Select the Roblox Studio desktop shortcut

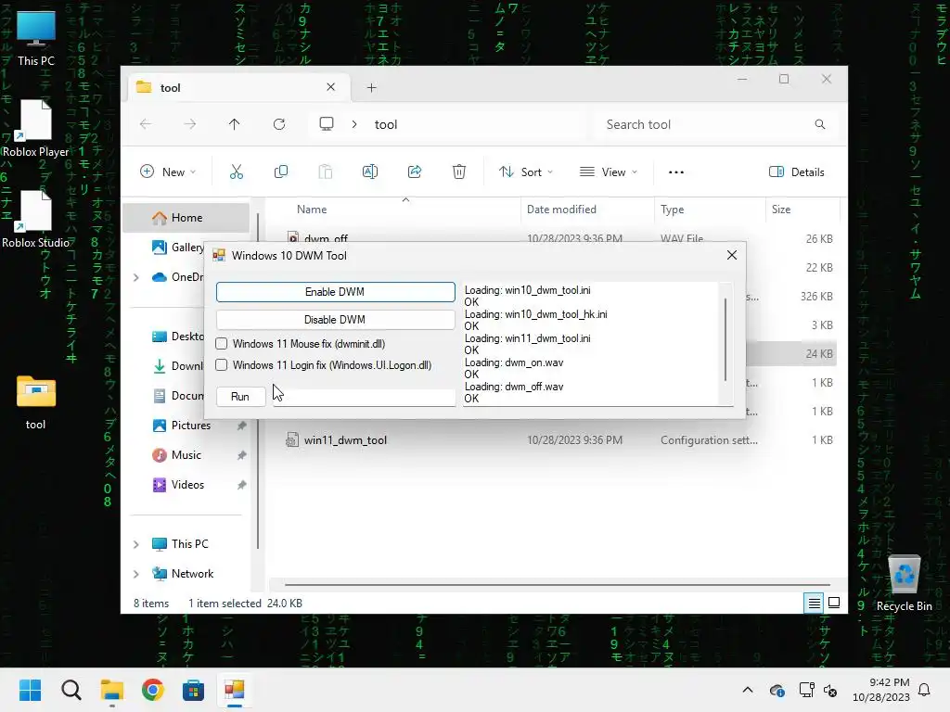coord(36,219)
